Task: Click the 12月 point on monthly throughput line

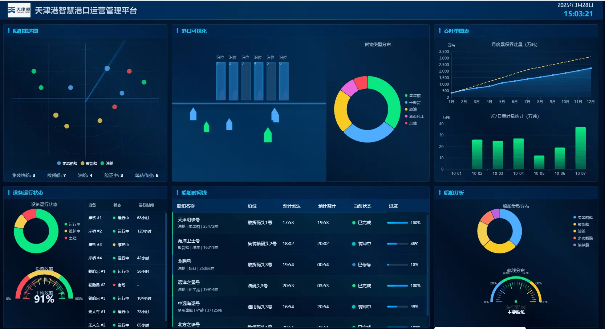Action: click(591, 68)
